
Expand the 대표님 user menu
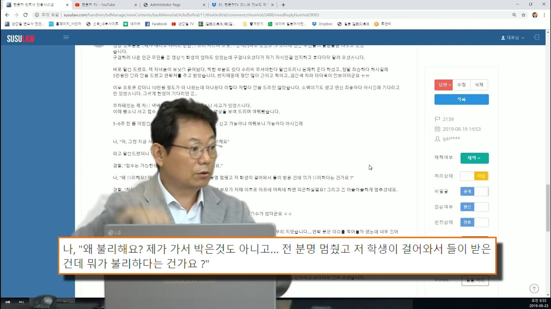point(512,38)
